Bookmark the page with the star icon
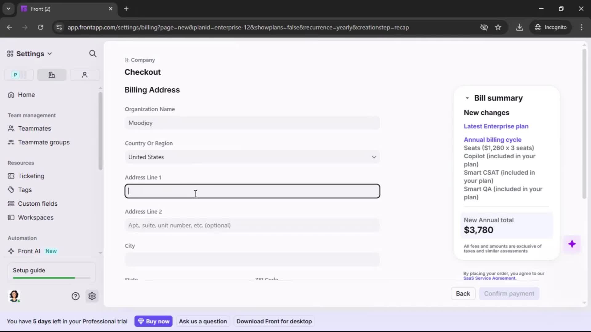Image resolution: width=591 pixels, height=332 pixels. [498, 27]
